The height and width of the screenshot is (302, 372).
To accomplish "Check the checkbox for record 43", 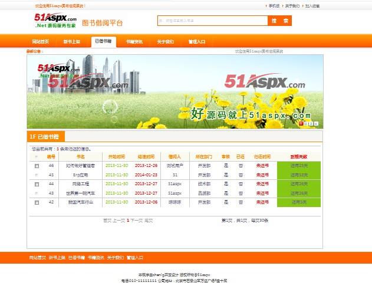I will [37, 193].
